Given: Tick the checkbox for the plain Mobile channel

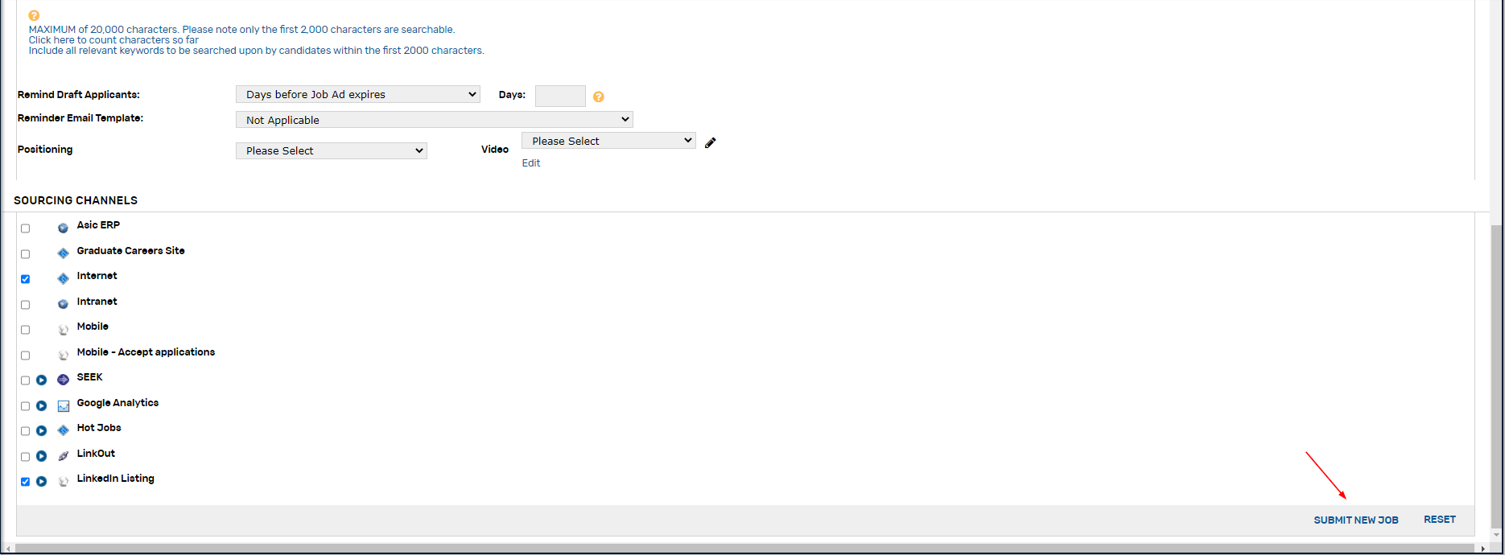Looking at the screenshot, I should pos(25,330).
